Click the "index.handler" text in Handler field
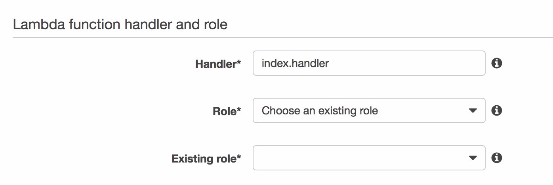Image resolution: width=553 pixels, height=185 pixels. (x=295, y=63)
